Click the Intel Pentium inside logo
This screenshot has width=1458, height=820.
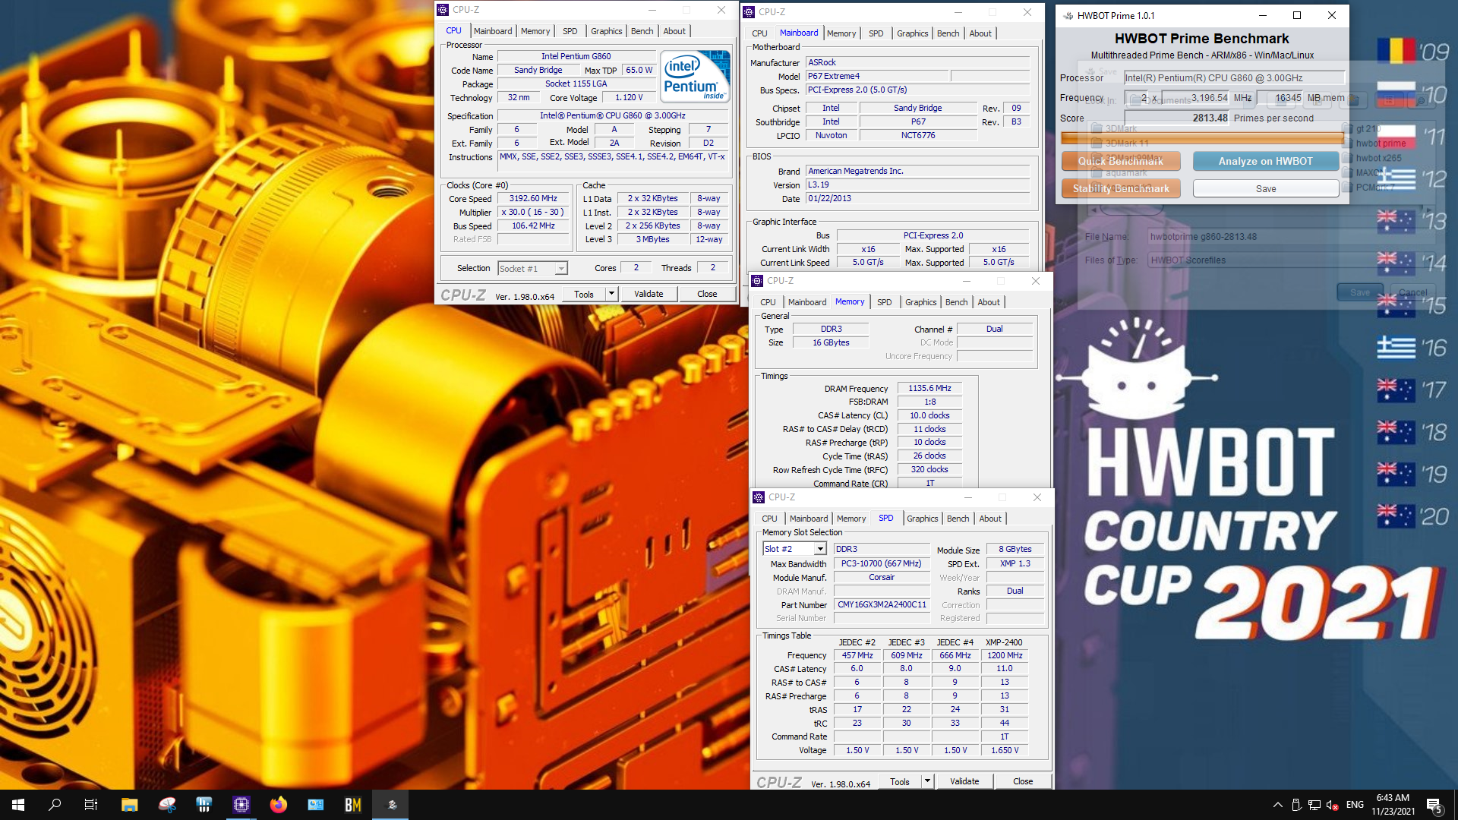click(695, 77)
